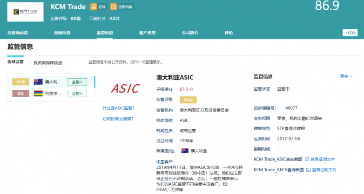
Task: Click the Australia flag icon in regulator list
Action: (38, 82)
